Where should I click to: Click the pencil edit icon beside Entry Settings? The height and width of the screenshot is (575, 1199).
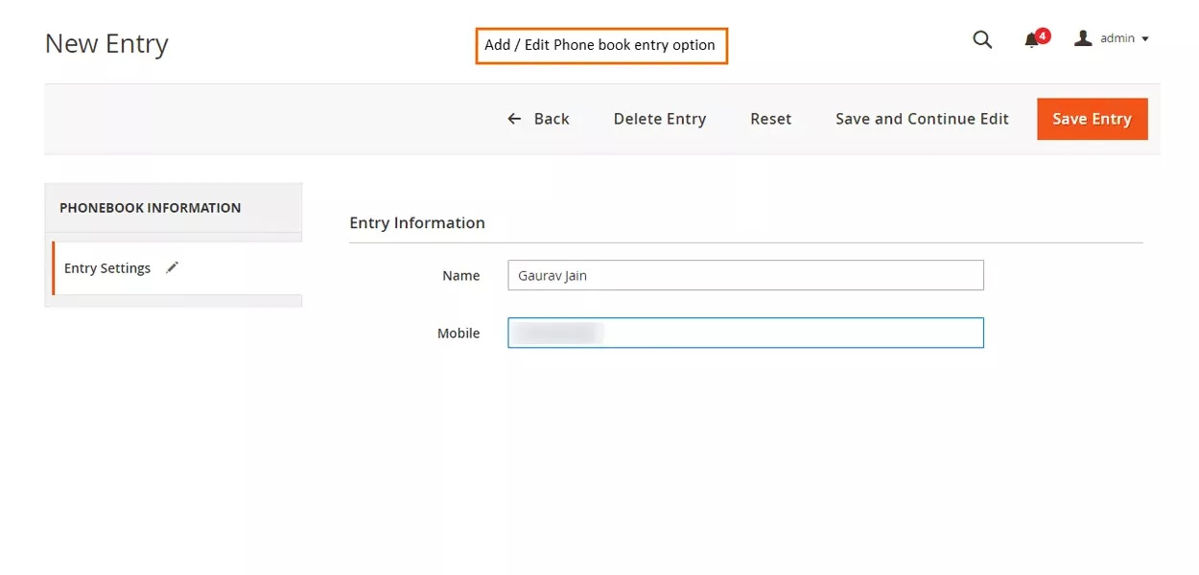click(x=172, y=267)
